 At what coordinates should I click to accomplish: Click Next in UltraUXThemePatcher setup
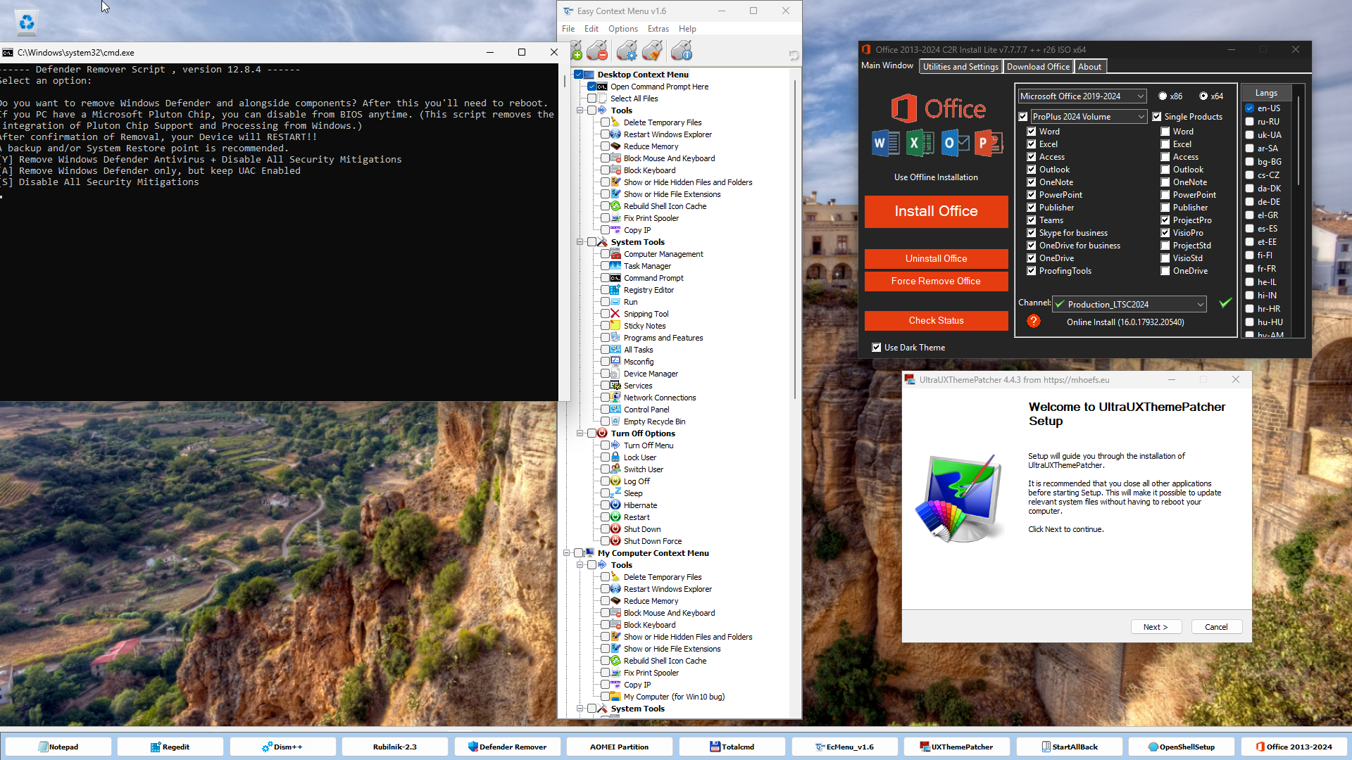coord(1156,627)
